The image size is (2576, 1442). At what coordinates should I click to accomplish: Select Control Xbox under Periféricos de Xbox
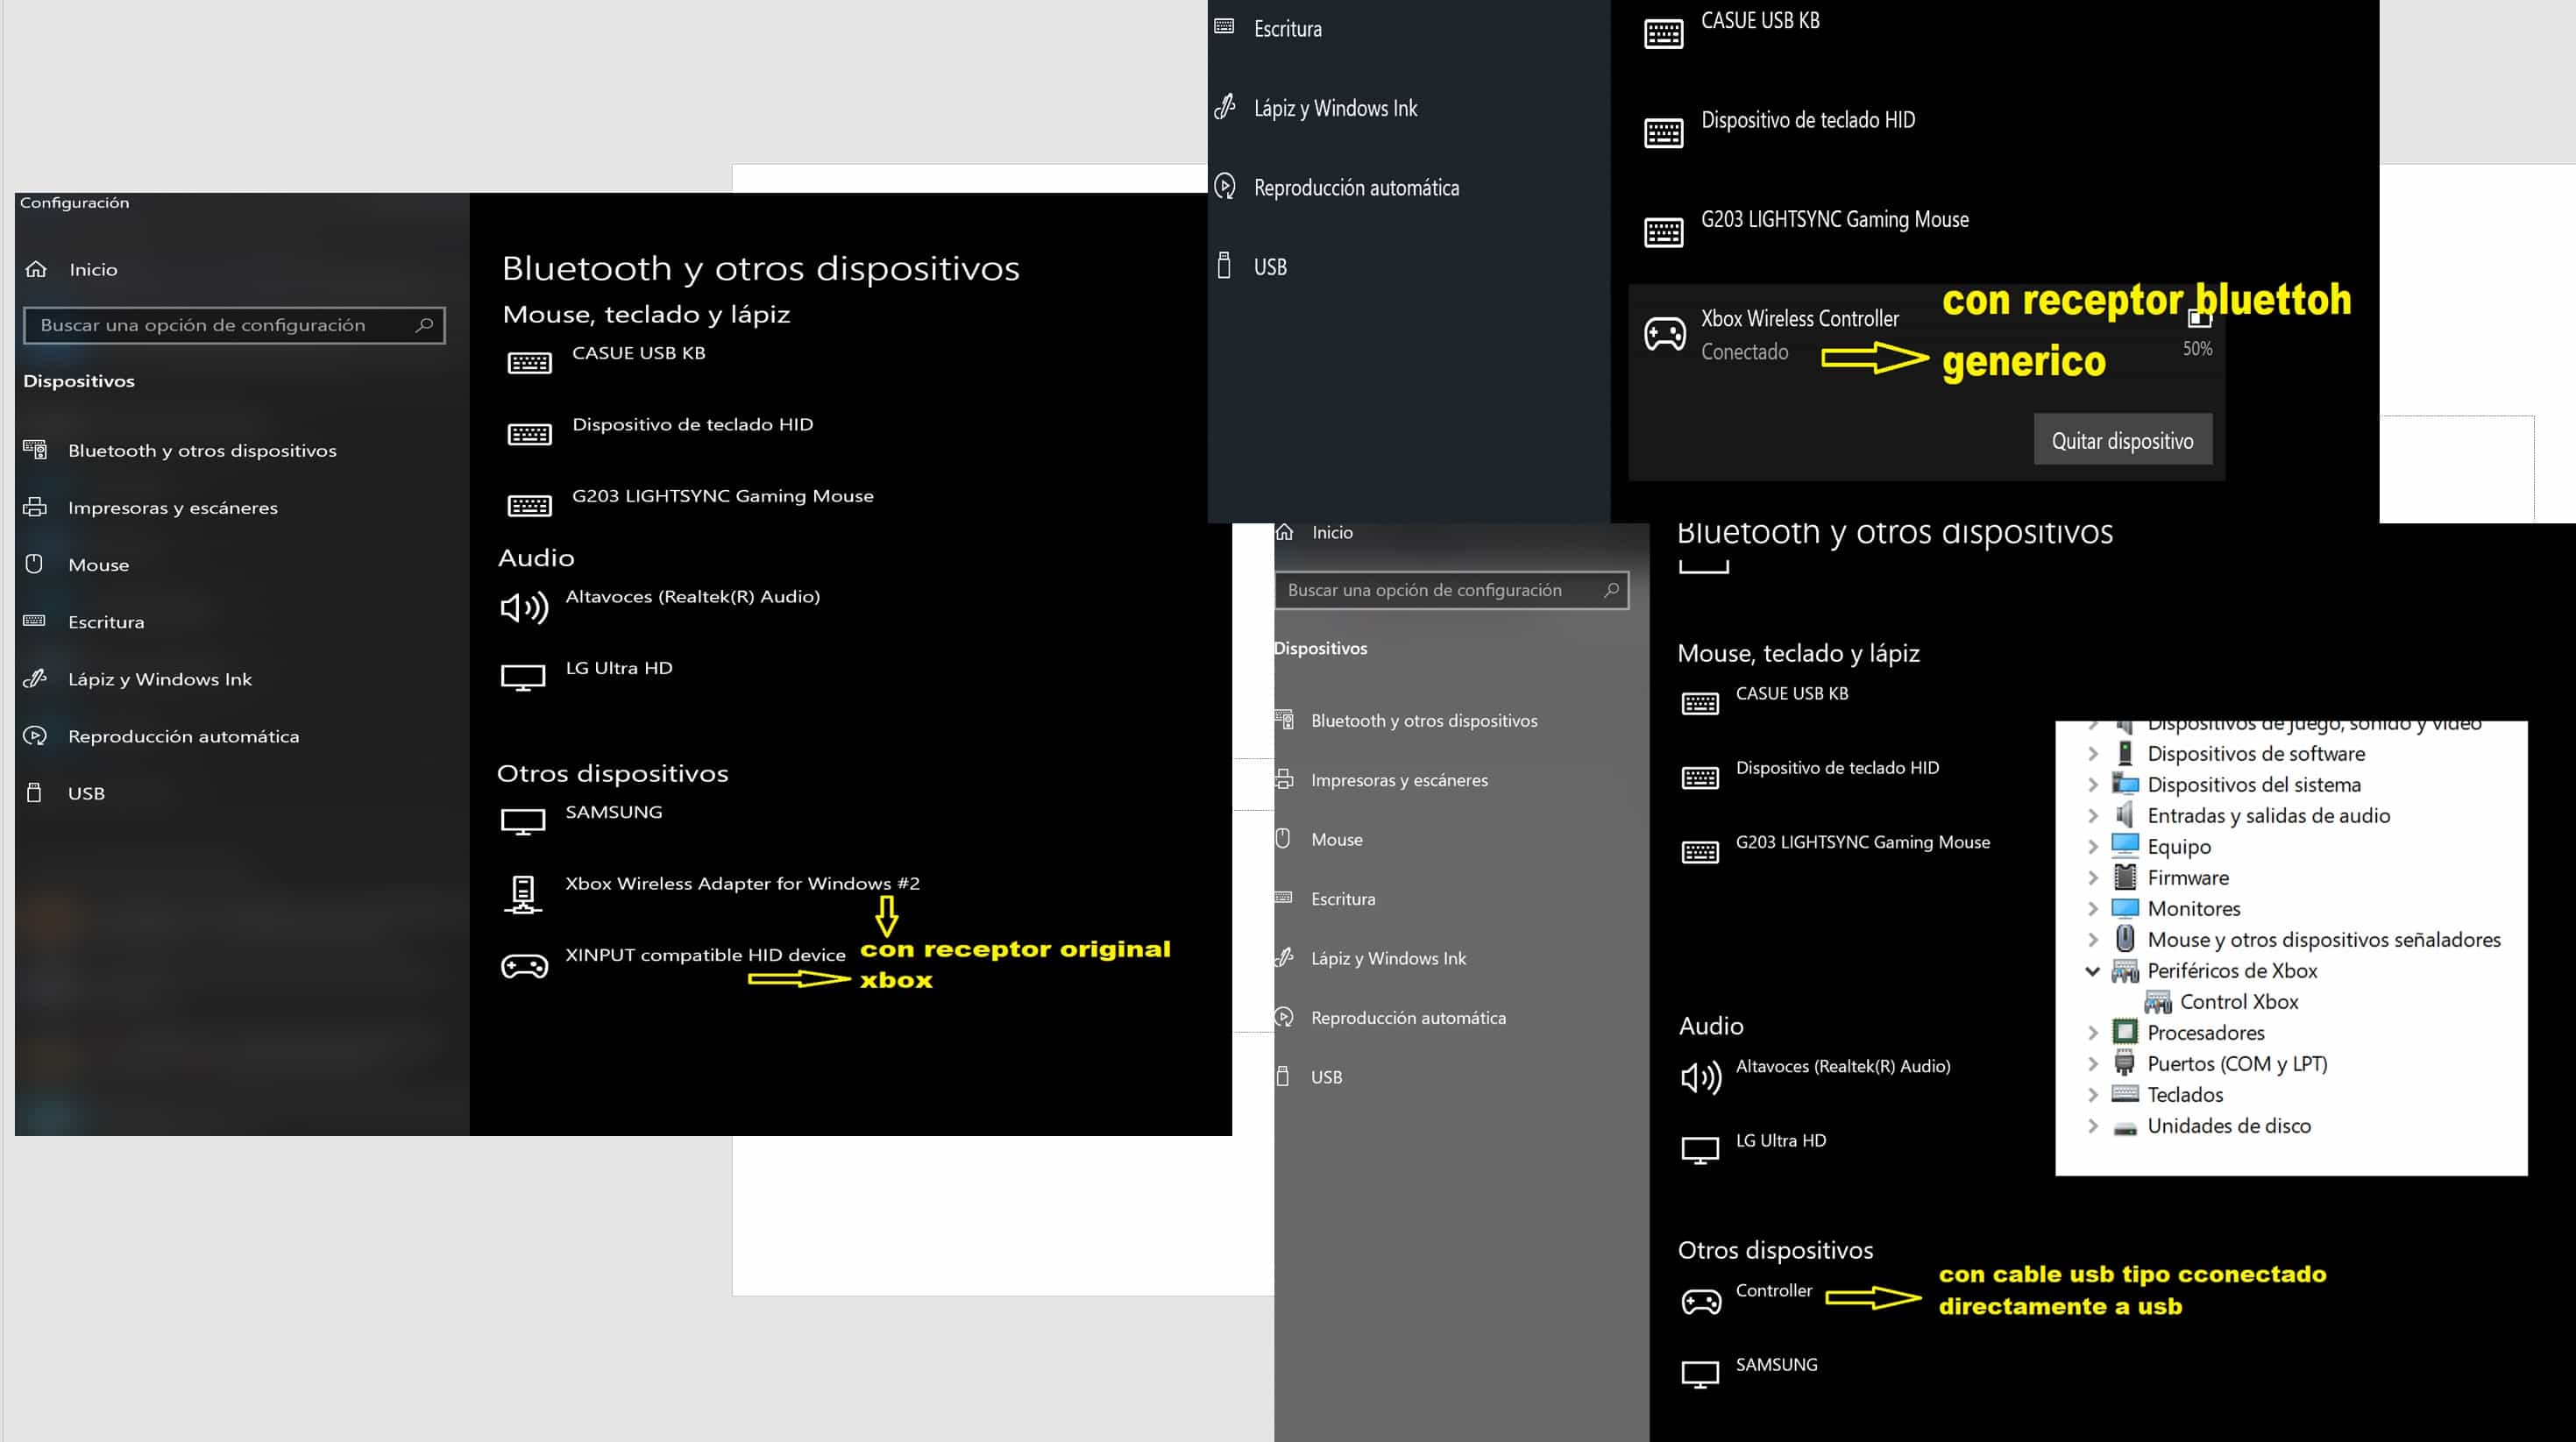(x=2239, y=1002)
